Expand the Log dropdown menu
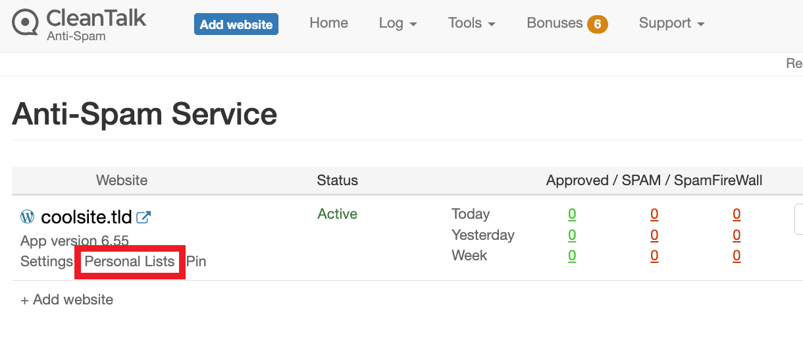803x340 pixels. pyautogui.click(x=398, y=23)
